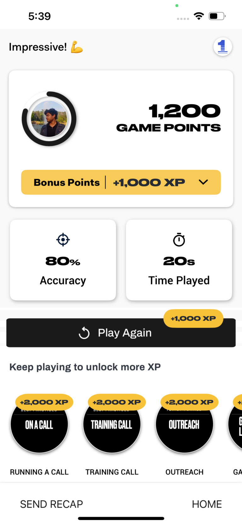Viewport: 242px width, 525px height.
Task: Tap the +1,000 XP badge on Play Again
Action: [193, 318]
